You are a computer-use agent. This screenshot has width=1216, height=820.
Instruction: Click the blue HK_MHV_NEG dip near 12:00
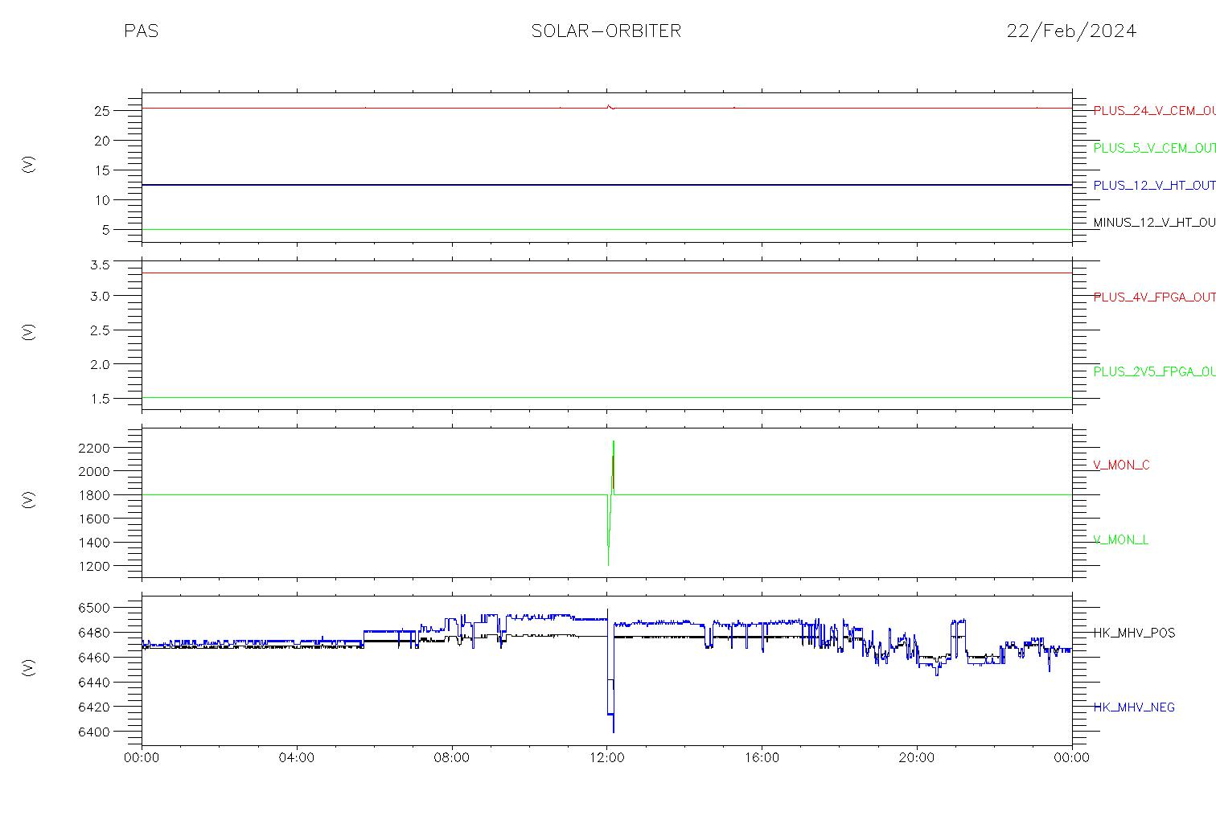click(613, 730)
